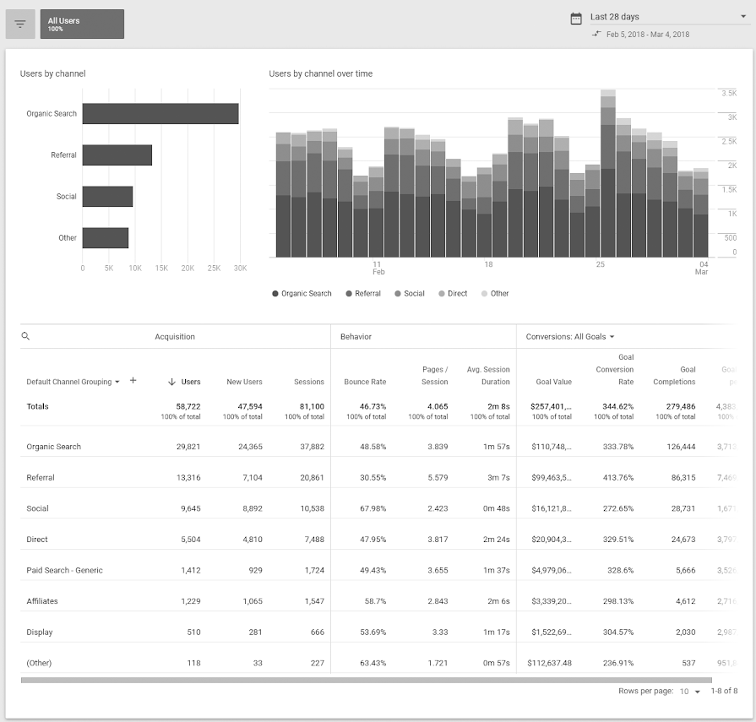This screenshot has height=722, width=756.
Task: Sort by Bounce Rate column header
Action: pos(365,382)
